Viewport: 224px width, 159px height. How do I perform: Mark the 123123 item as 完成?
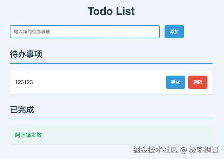(175, 82)
